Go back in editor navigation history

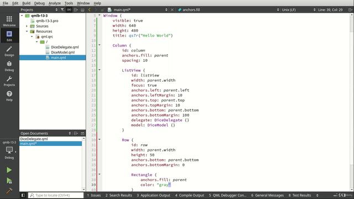pos(90,10)
